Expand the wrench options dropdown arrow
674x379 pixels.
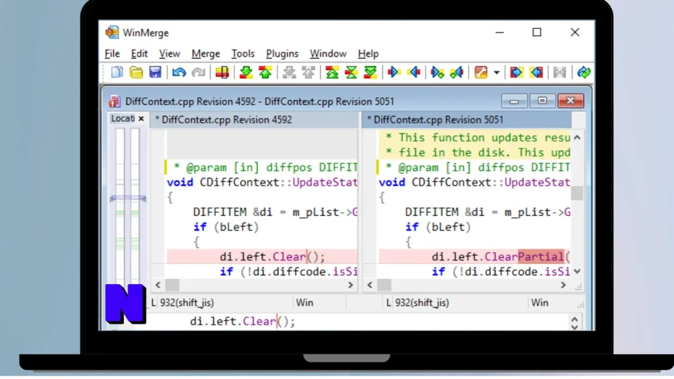[x=496, y=72]
